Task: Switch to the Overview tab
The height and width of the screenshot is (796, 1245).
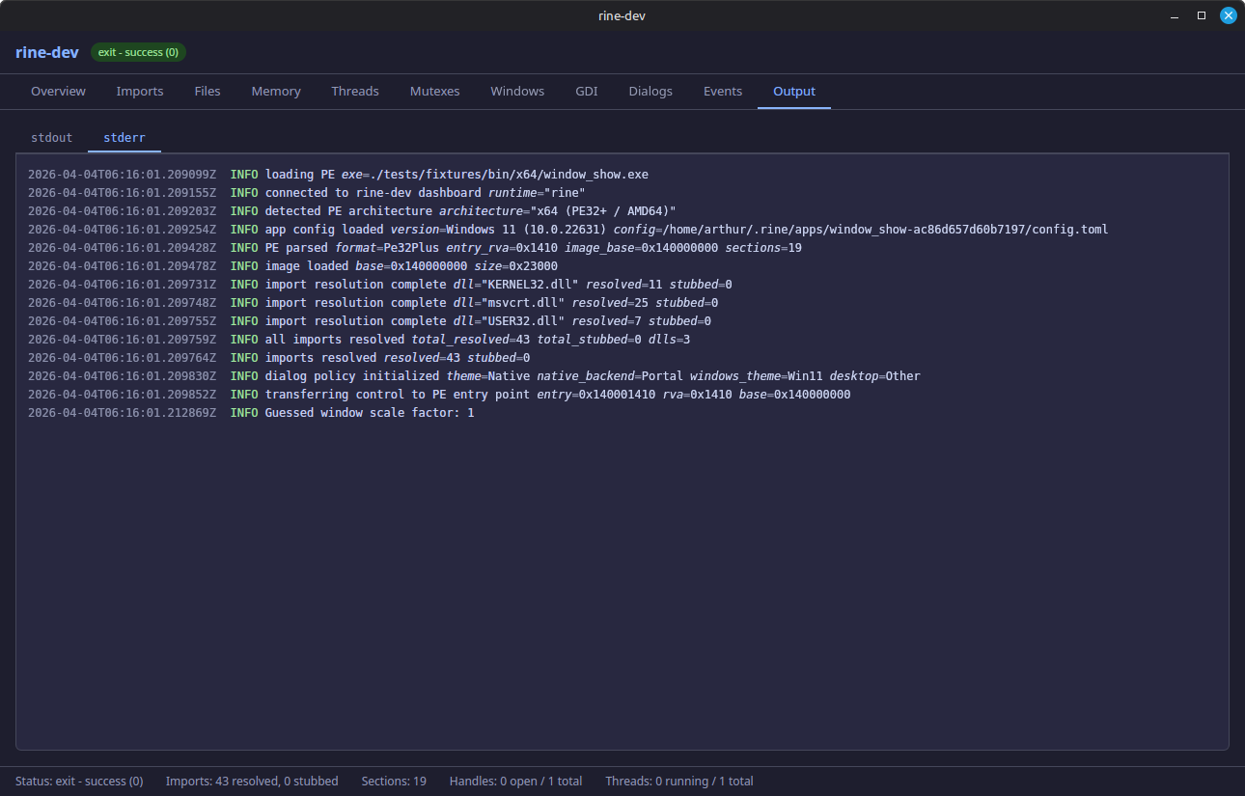Action: 58,91
